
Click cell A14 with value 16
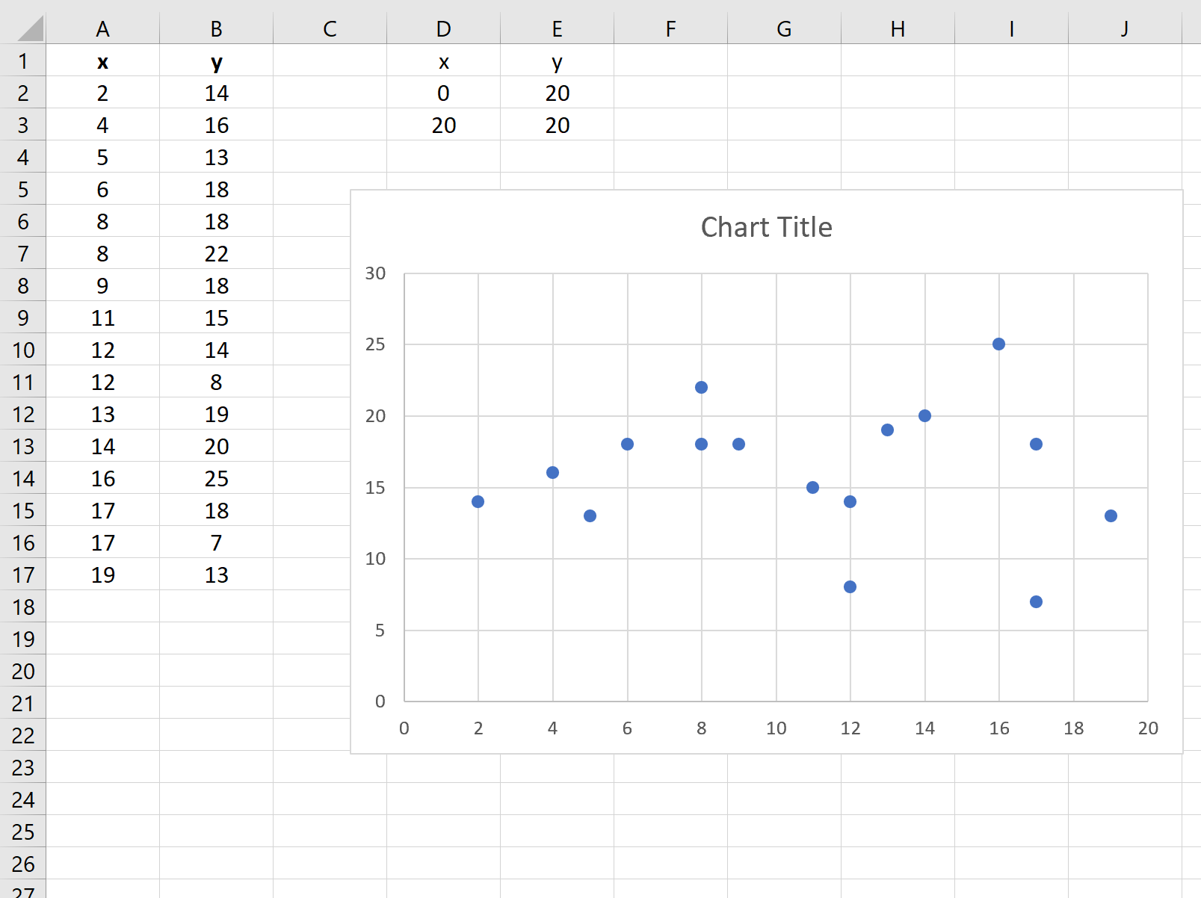pos(103,478)
